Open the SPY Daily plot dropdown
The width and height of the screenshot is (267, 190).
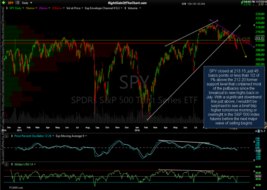point(23,8)
